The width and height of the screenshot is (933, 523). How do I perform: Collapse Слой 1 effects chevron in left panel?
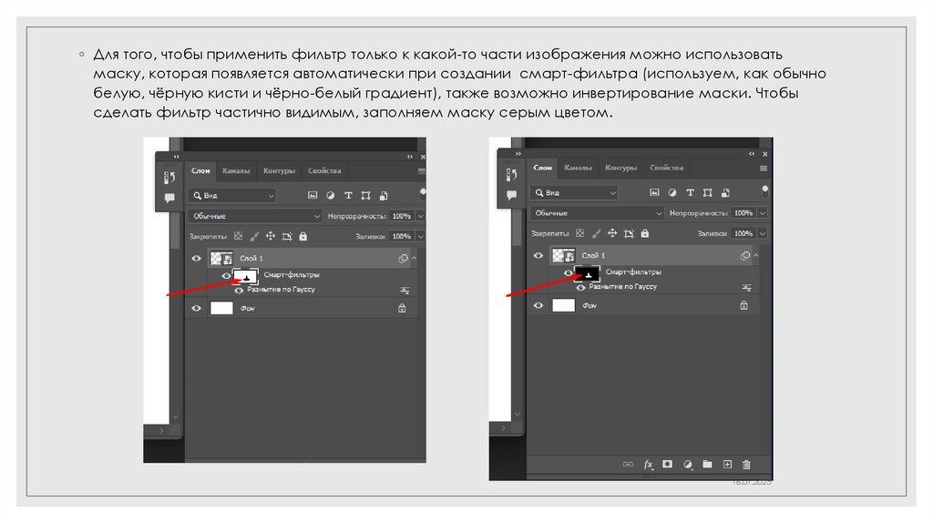(415, 258)
